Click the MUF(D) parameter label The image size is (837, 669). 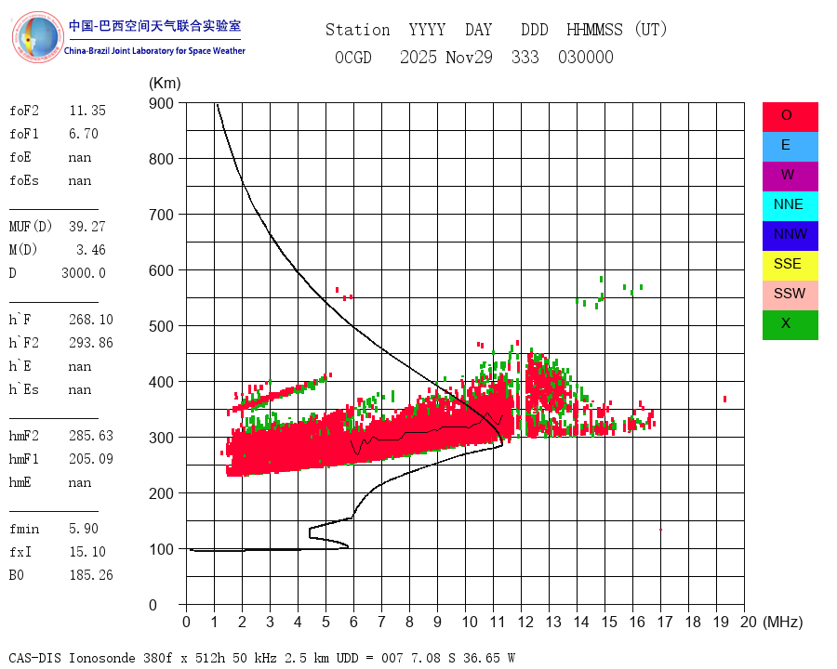click(31, 226)
